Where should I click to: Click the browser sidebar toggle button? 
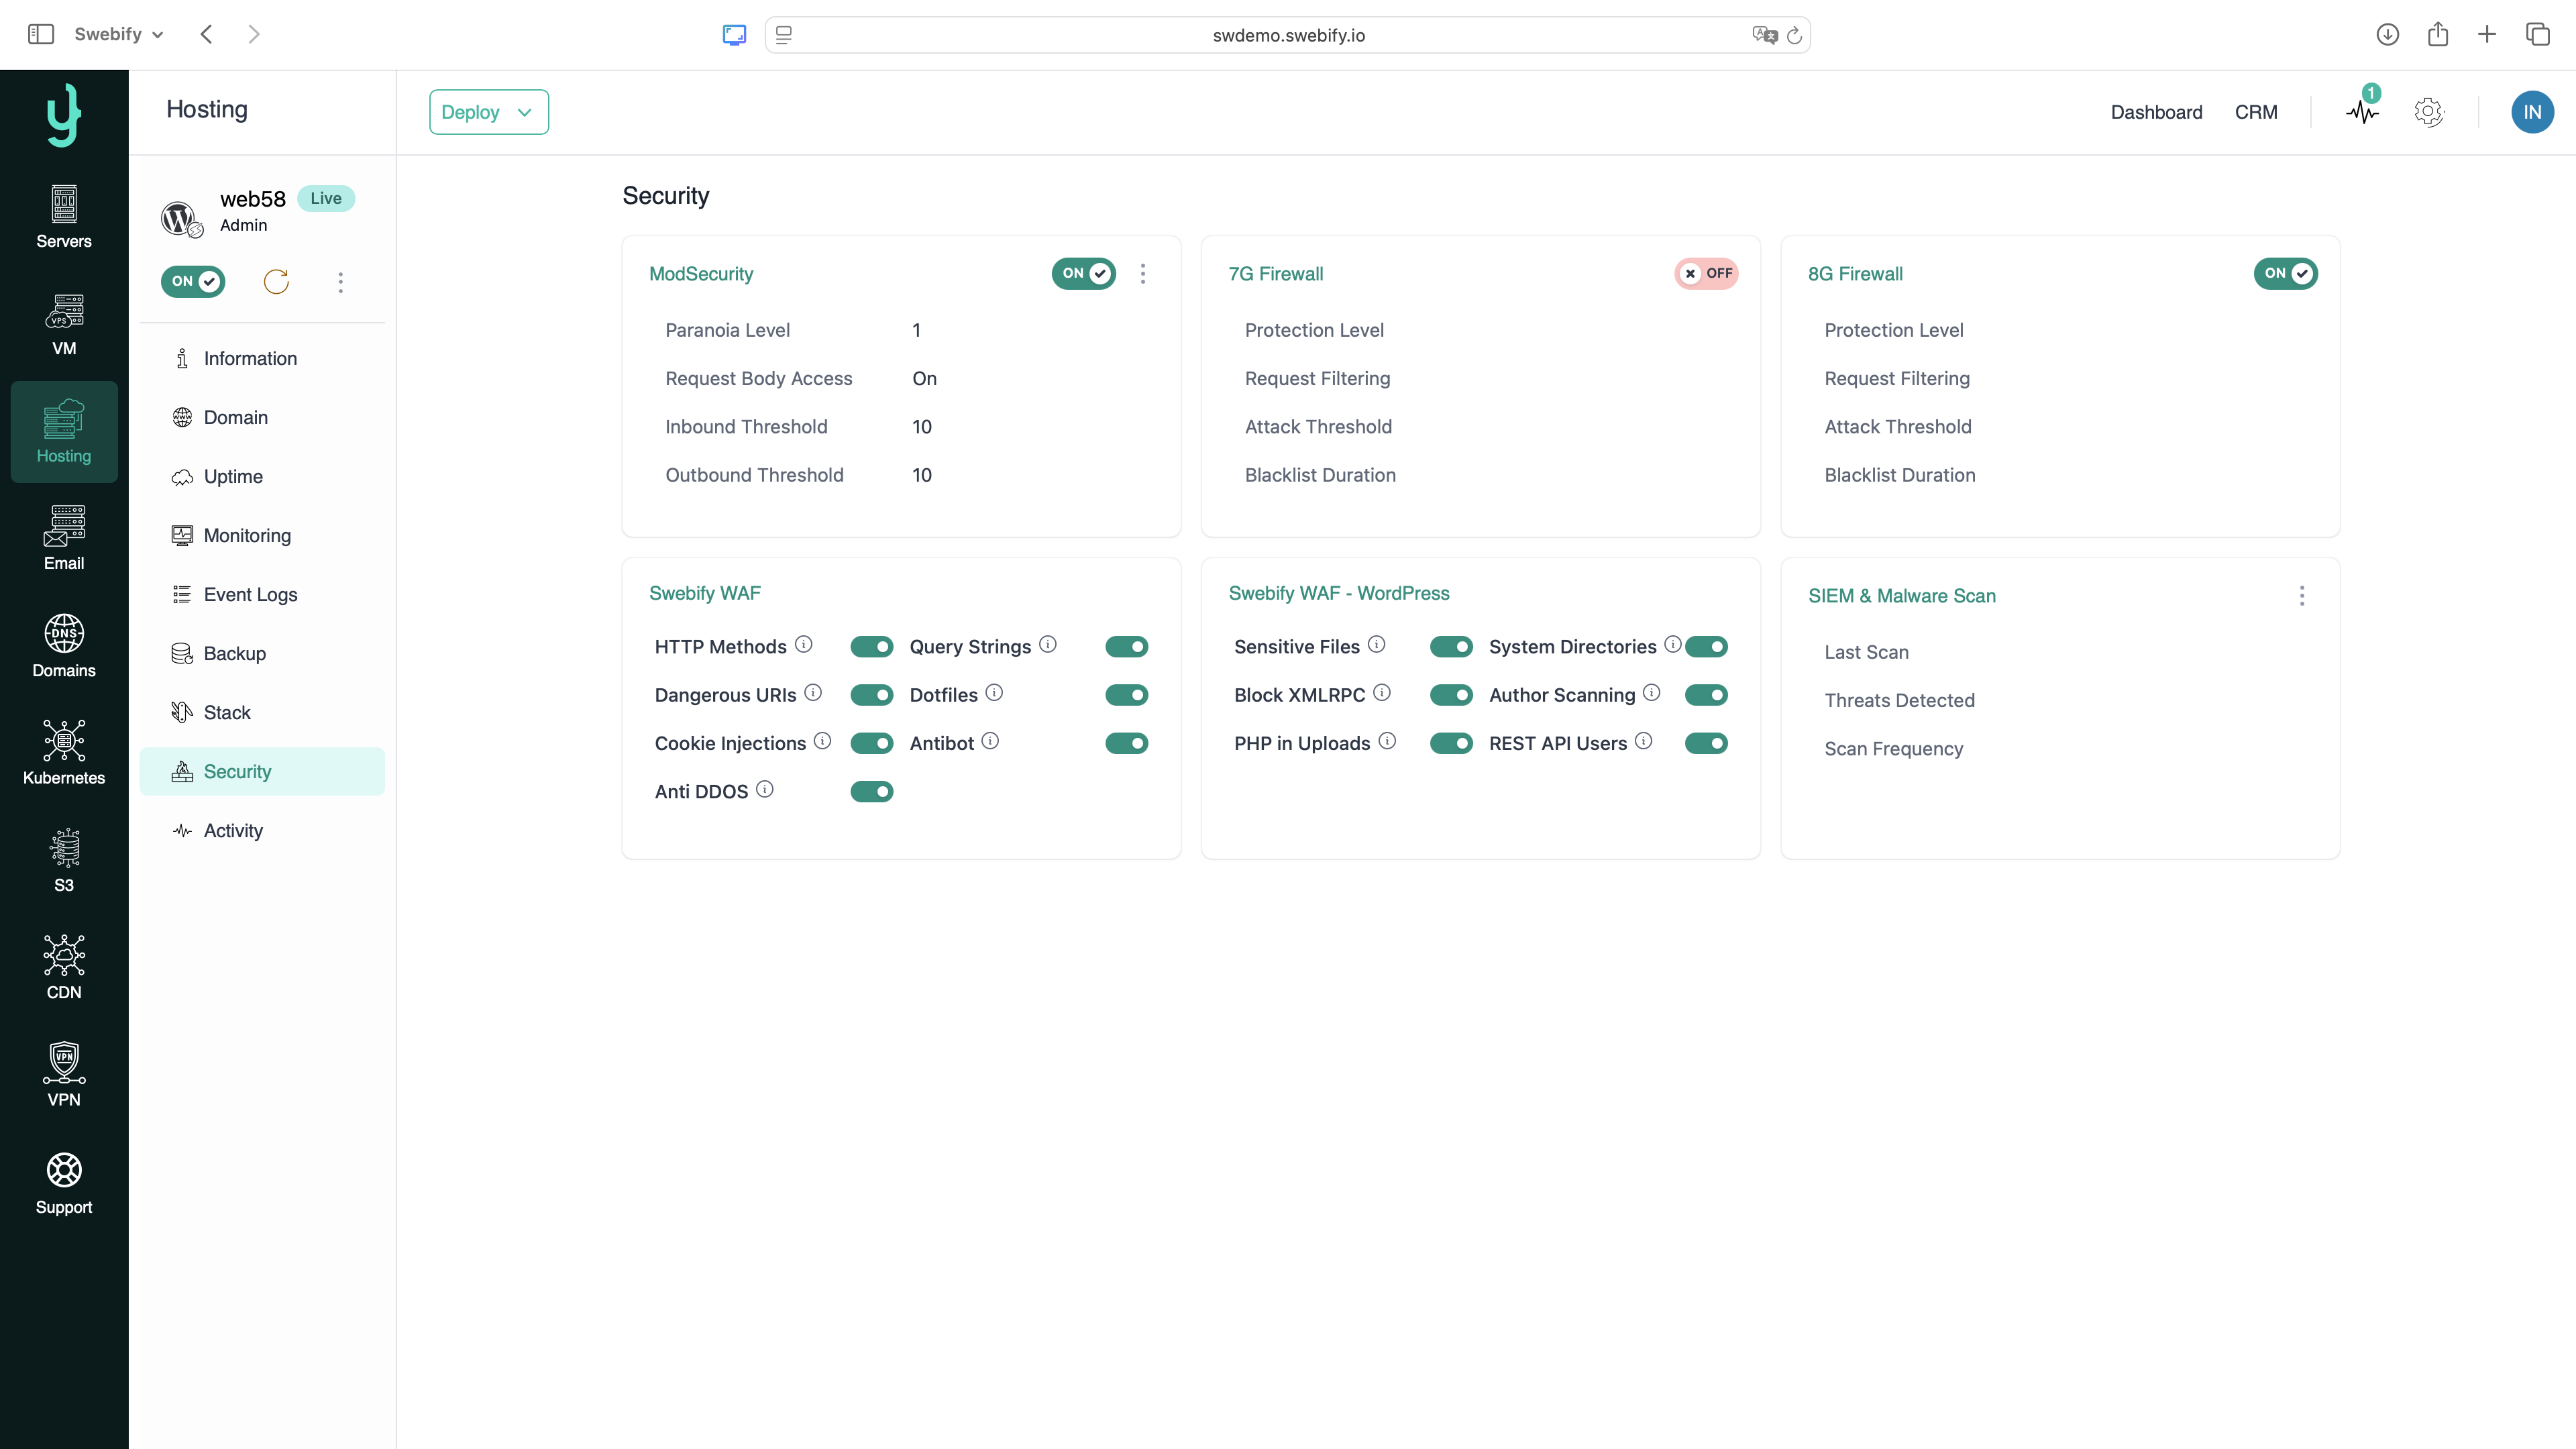pyautogui.click(x=40, y=34)
